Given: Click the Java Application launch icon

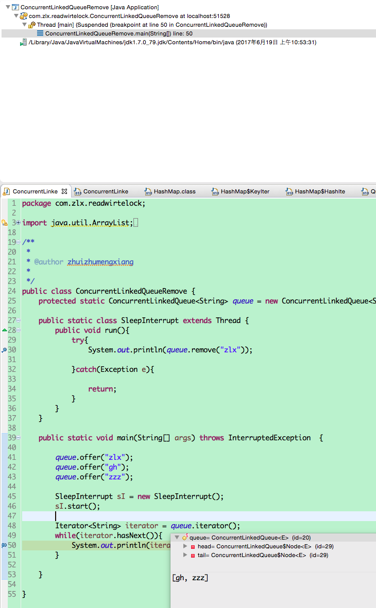Looking at the screenshot, I should pyautogui.click(x=15, y=7).
